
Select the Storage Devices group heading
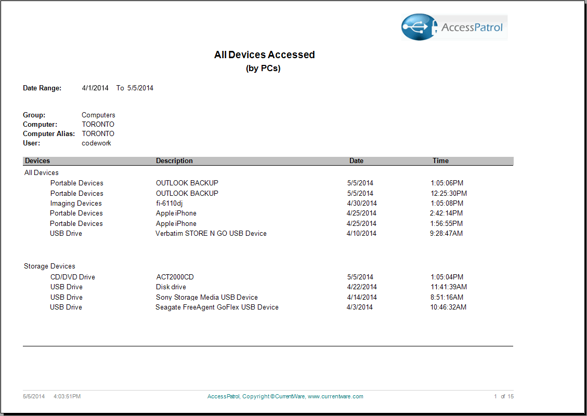49,266
